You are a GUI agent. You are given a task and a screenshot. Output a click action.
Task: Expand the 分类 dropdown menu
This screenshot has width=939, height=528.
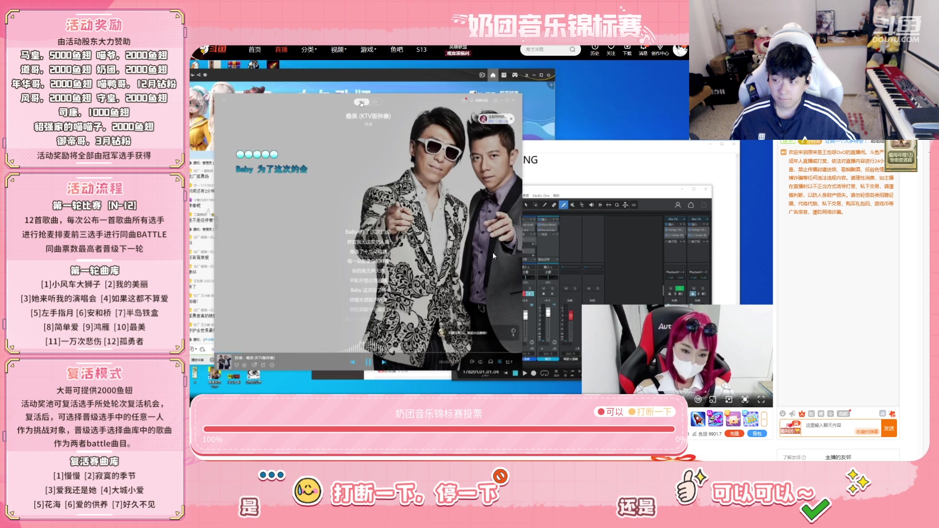click(x=309, y=49)
